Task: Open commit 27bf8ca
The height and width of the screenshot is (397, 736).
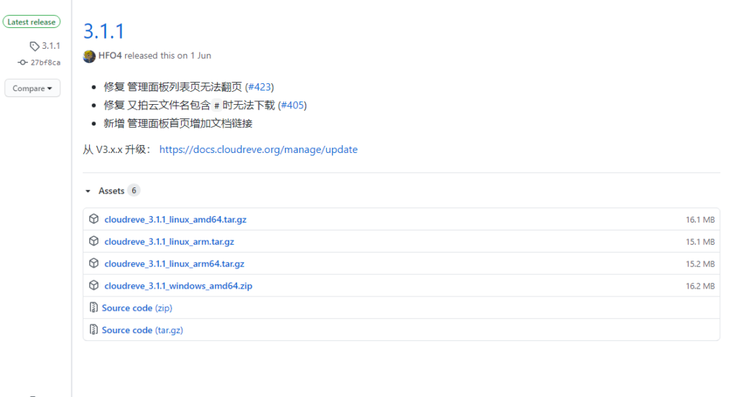Action: tap(45, 62)
